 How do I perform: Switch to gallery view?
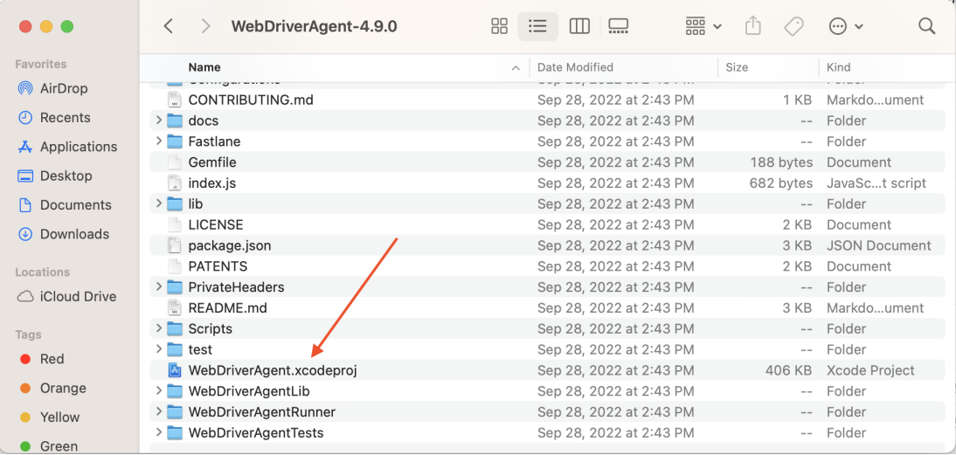[x=618, y=26]
